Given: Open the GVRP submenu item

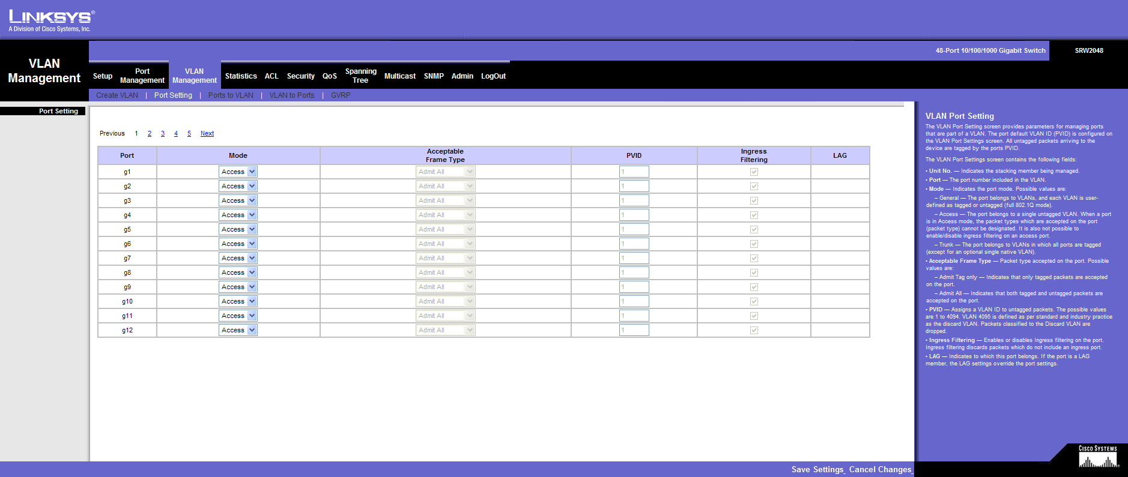Looking at the screenshot, I should click(x=341, y=95).
